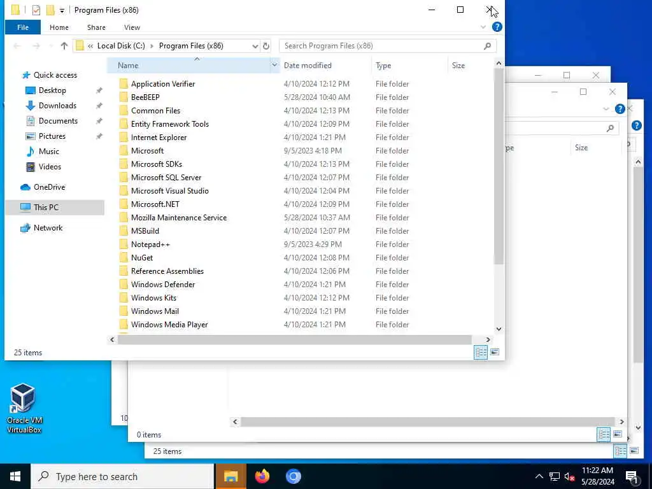652x489 pixels.
Task: Switch to the Home ribbon tab
Action: pyautogui.click(x=59, y=27)
